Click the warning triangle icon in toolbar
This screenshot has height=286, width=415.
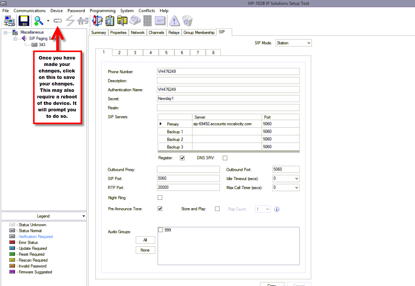pos(174,21)
